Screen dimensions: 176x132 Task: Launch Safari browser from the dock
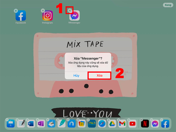click(102, 123)
